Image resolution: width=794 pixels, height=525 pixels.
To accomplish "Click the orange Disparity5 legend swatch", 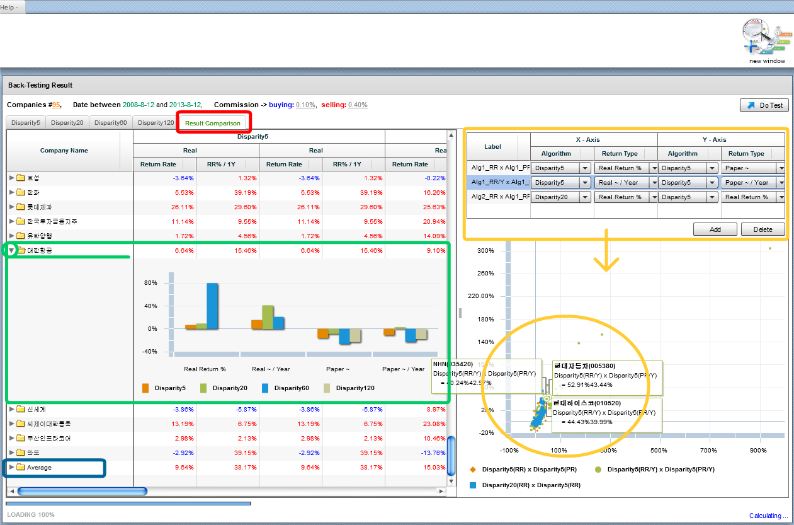I will coord(145,388).
